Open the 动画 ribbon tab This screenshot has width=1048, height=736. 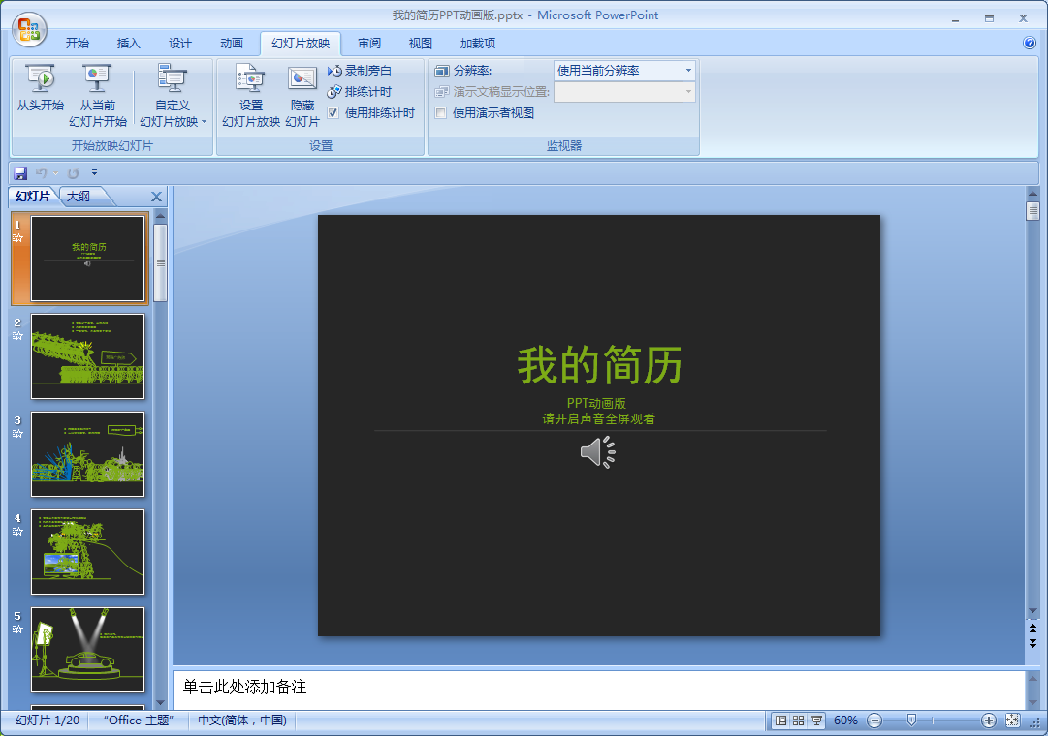point(232,44)
